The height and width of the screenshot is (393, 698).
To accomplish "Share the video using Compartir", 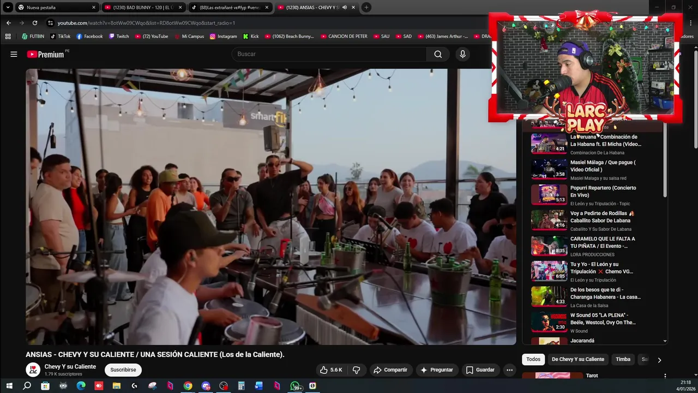I will [390, 370].
